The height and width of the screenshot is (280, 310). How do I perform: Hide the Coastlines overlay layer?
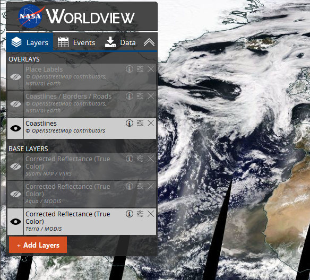[x=15, y=128]
